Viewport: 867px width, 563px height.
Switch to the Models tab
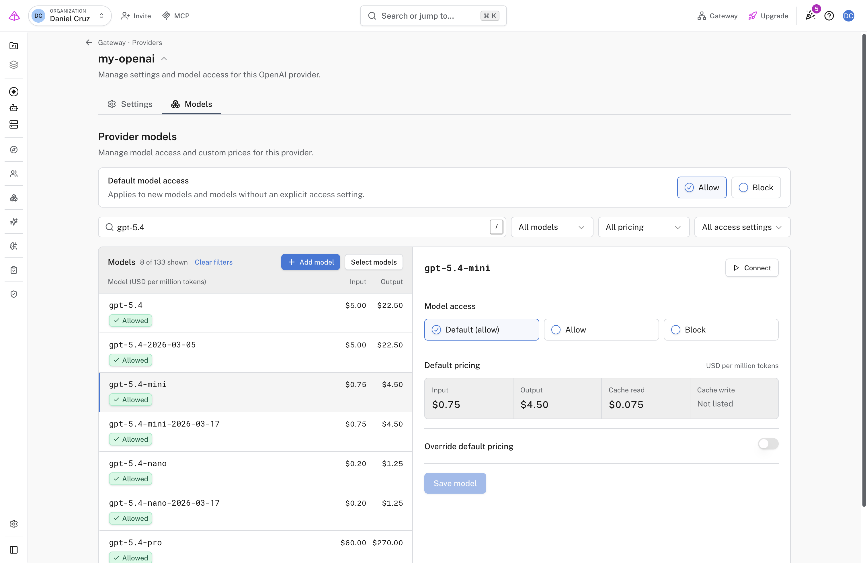(x=191, y=104)
